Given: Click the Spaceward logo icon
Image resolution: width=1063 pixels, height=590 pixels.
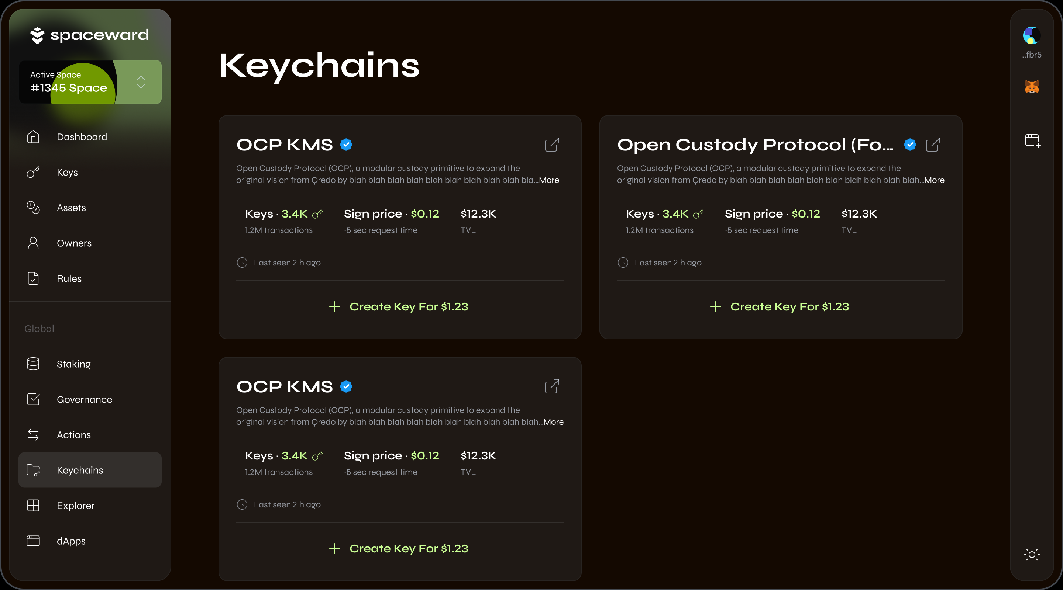Looking at the screenshot, I should click(x=38, y=35).
